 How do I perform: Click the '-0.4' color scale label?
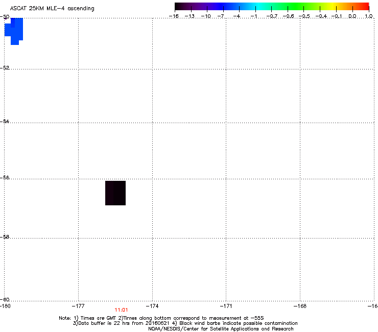click(x=321, y=16)
